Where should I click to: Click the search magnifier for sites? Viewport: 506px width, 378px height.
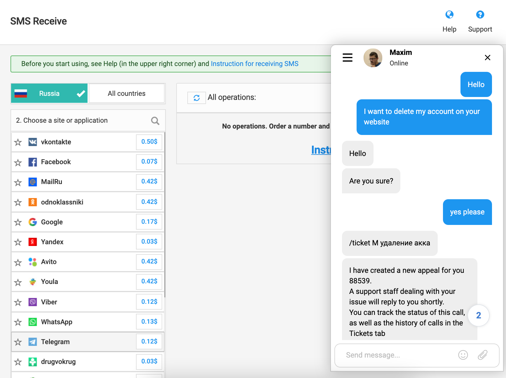[x=155, y=121]
